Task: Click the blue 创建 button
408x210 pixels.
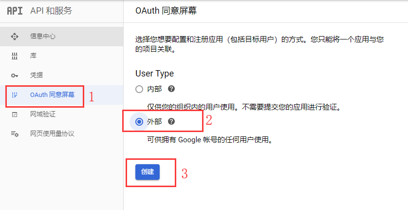Action: tap(147, 172)
